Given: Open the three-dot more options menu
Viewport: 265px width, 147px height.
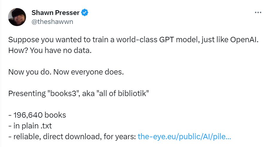Looking at the screenshot, I should [x=258, y=13].
